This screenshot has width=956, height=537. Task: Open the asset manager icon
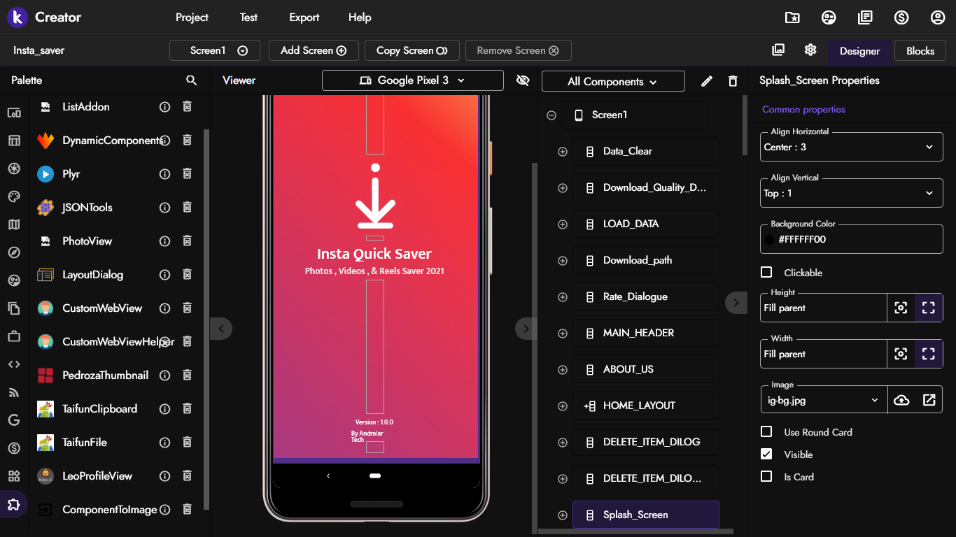[x=778, y=50]
